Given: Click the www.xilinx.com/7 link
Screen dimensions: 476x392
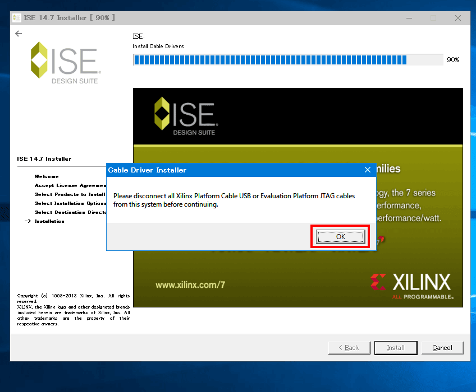Looking at the screenshot, I should point(190,285).
